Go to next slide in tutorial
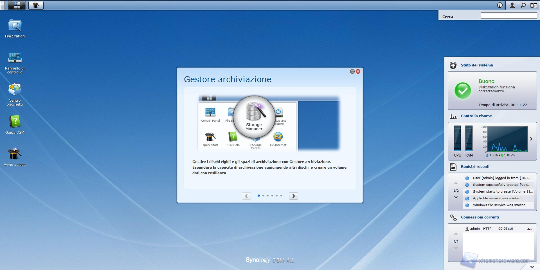 (x=293, y=196)
